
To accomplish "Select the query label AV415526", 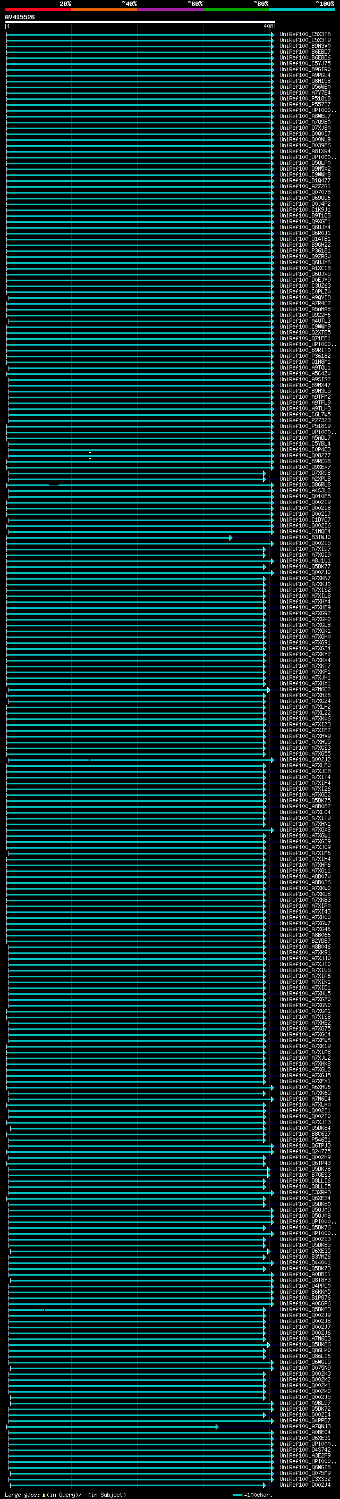I will (x=20, y=17).
